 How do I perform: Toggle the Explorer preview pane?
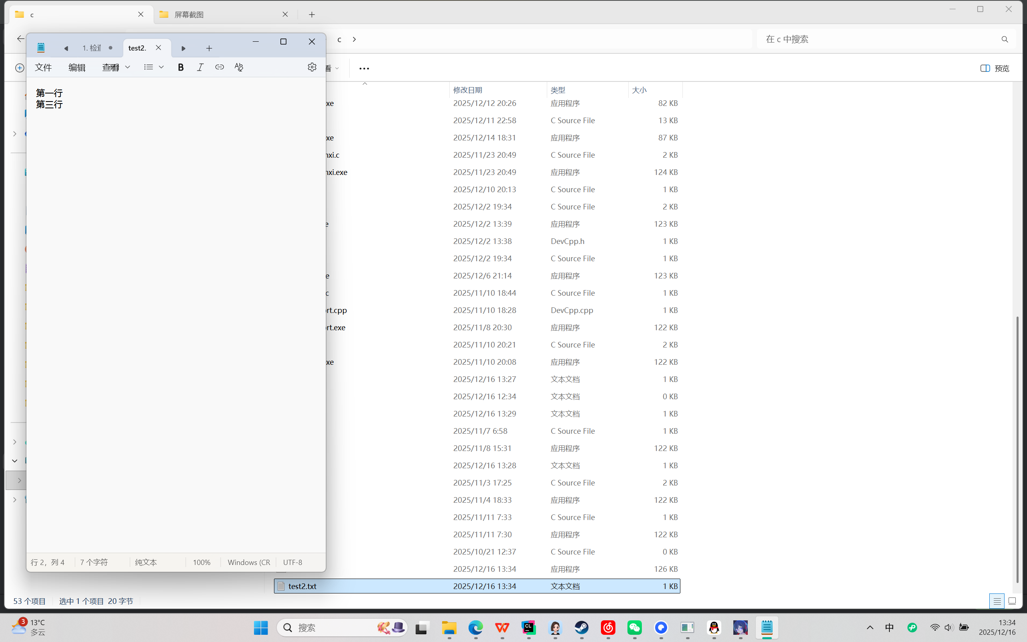tap(995, 68)
